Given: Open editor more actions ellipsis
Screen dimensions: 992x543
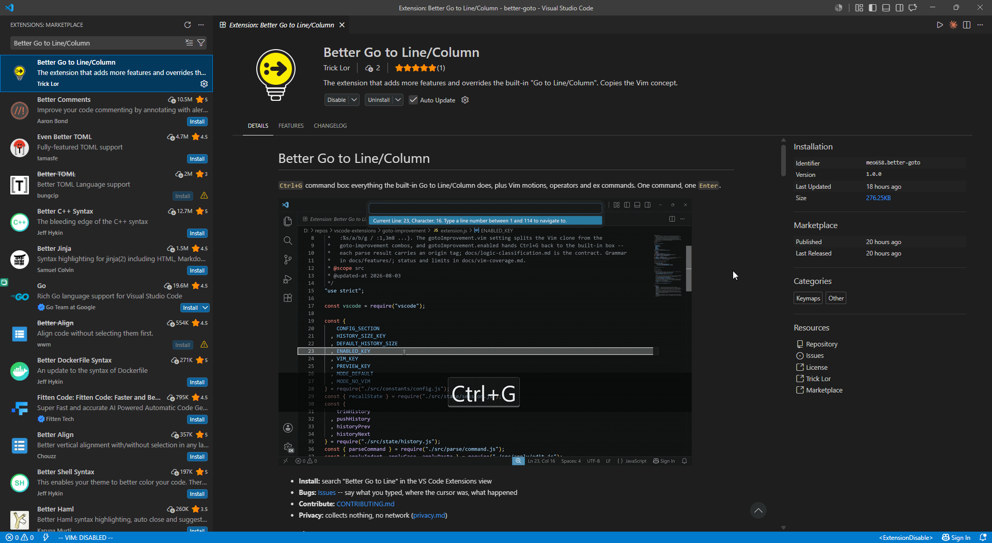Looking at the screenshot, I should click(980, 25).
